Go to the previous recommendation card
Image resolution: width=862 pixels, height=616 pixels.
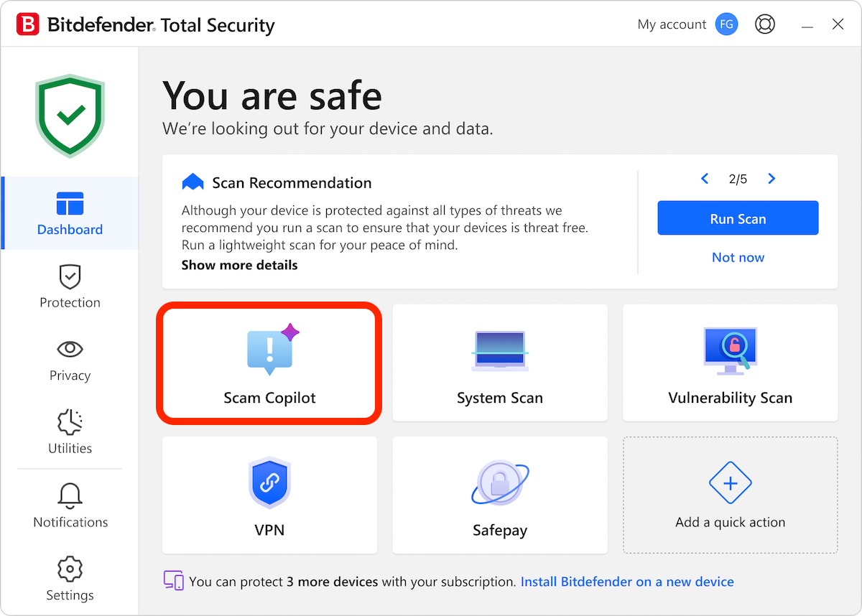click(705, 178)
